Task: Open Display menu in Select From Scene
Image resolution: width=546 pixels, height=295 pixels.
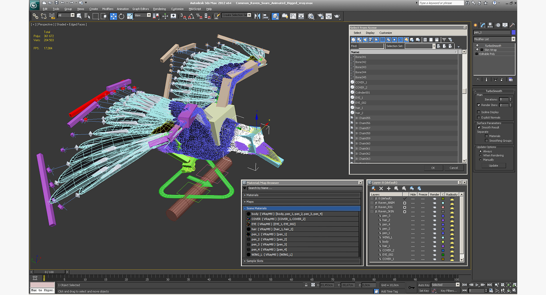Action: pyautogui.click(x=370, y=33)
